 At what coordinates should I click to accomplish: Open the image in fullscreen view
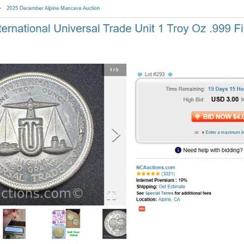pos(112,196)
